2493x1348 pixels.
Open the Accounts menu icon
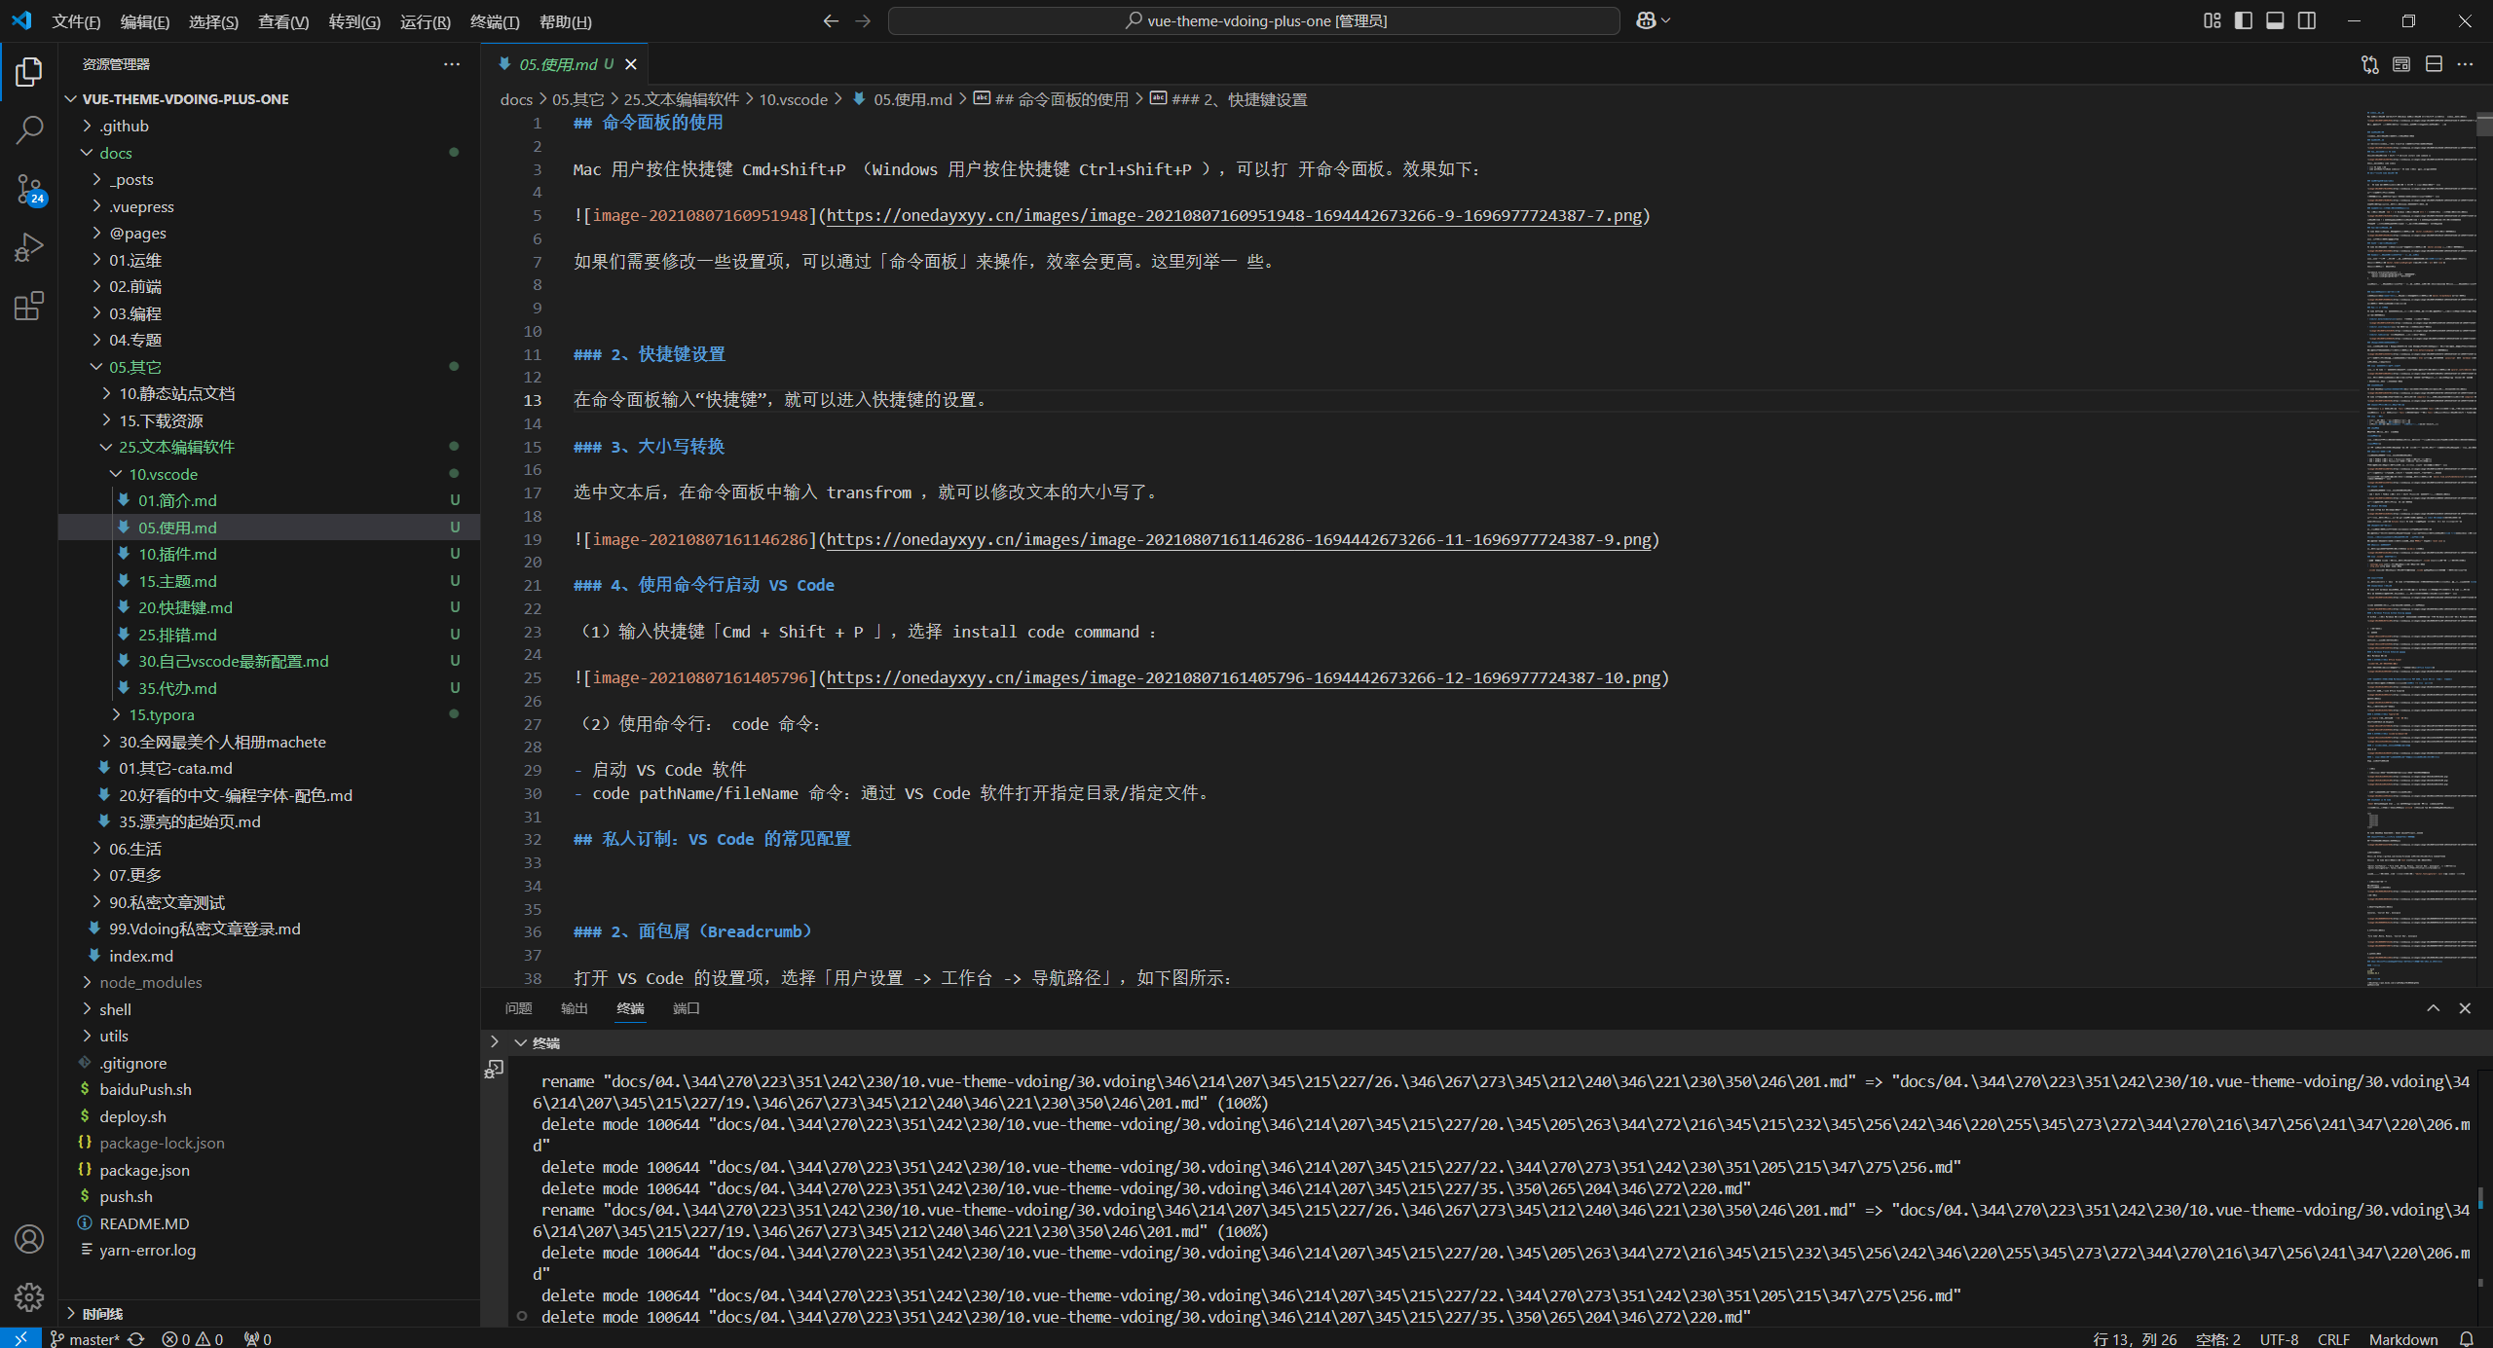[29, 1239]
